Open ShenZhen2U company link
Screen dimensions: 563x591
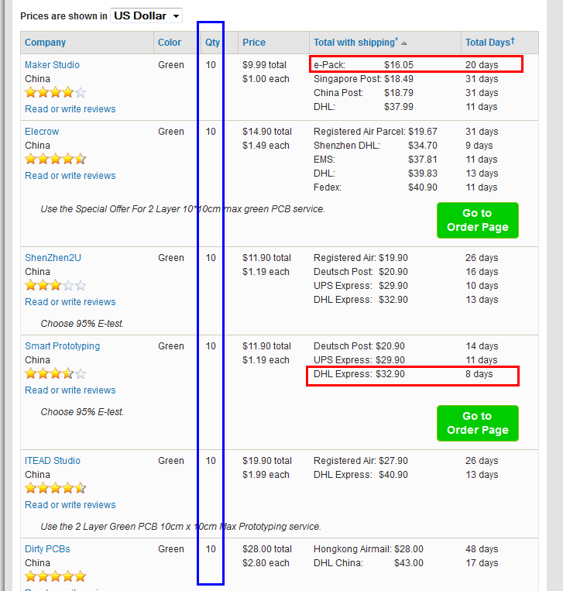point(53,258)
